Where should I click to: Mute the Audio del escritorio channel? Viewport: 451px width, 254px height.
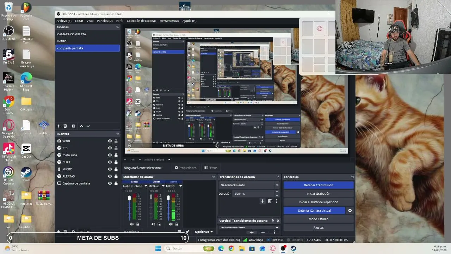pyautogui.click(x=132, y=224)
